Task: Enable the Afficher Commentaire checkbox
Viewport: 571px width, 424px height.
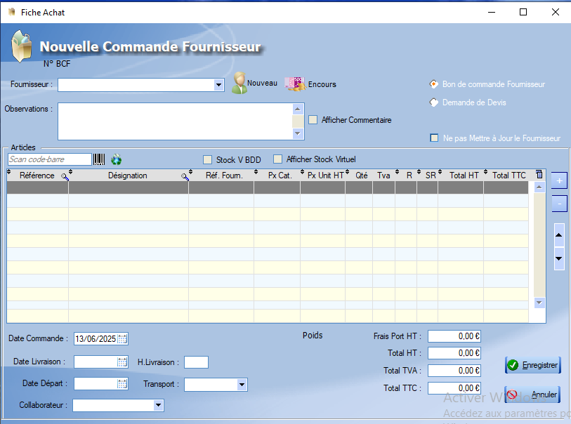Action: pos(313,120)
